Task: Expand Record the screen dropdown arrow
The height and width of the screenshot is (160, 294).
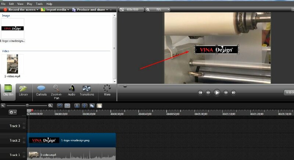Action: click(37, 10)
